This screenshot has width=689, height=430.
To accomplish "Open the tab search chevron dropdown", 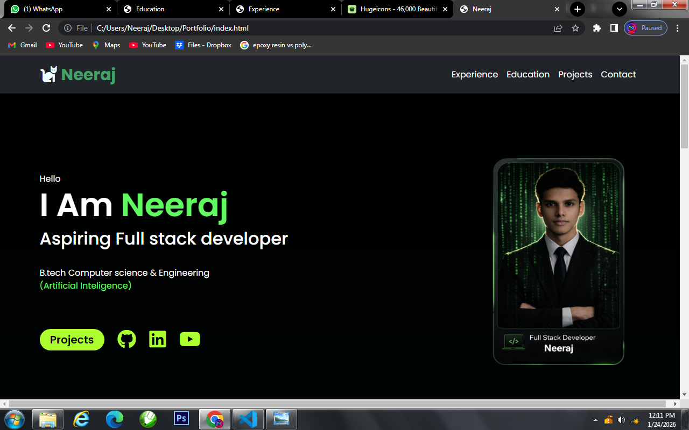I will pyautogui.click(x=619, y=9).
